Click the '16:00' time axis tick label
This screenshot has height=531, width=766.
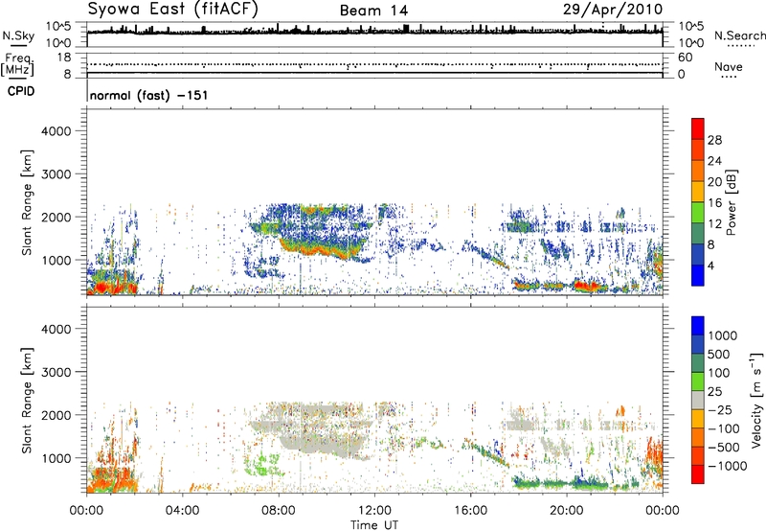[x=471, y=511]
